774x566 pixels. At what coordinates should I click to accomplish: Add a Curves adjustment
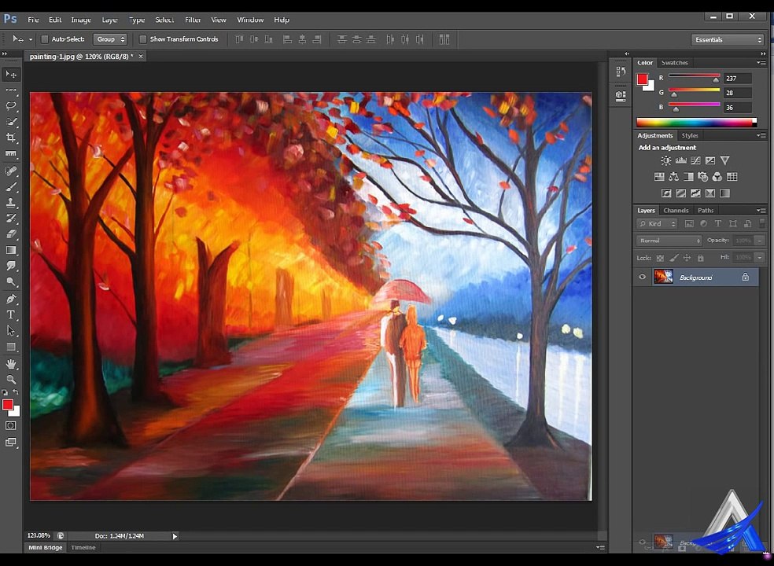(695, 160)
